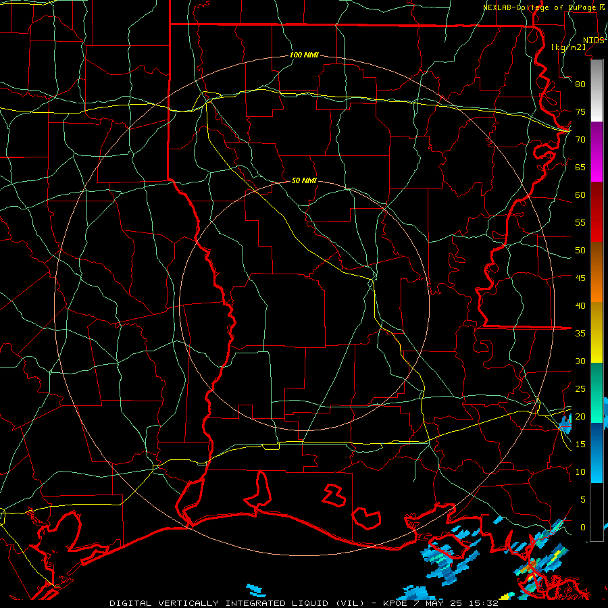Click the 30 value on the scale
608x608 pixels.
click(x=580, y=361)
